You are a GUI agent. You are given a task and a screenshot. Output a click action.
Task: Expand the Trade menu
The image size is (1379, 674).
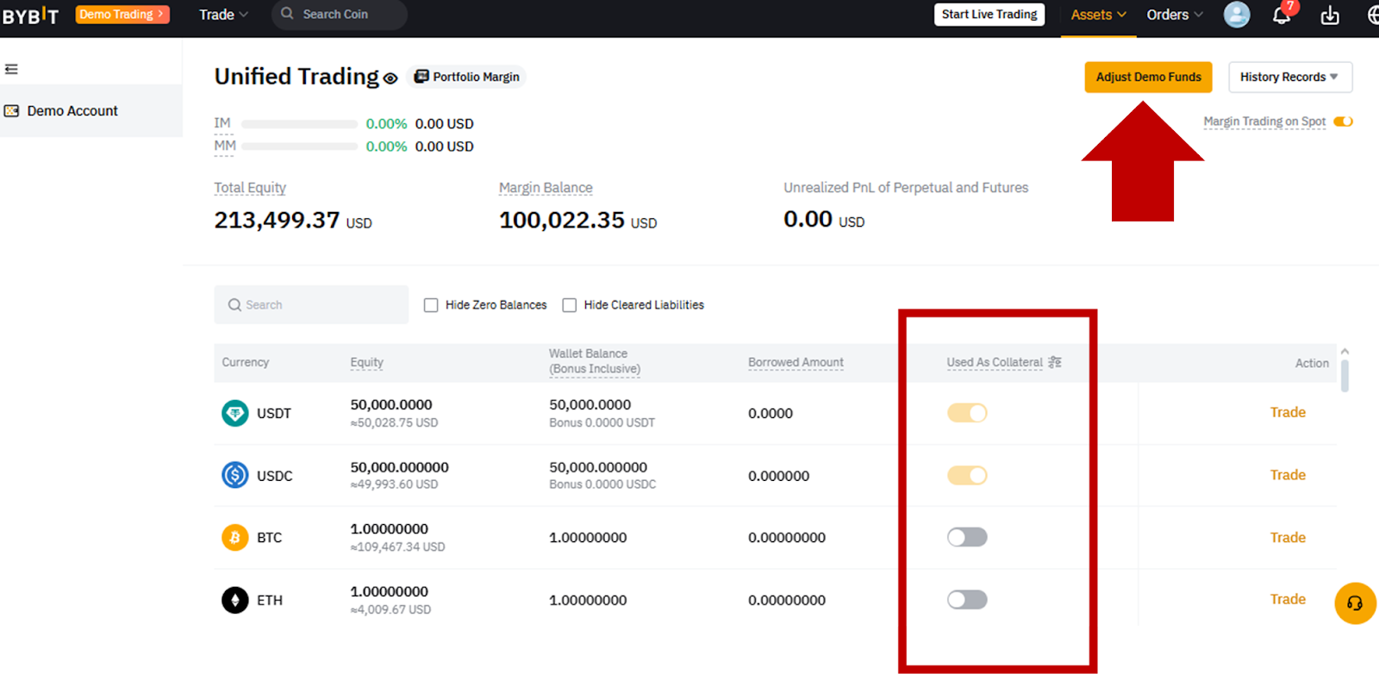pos(223,15)
